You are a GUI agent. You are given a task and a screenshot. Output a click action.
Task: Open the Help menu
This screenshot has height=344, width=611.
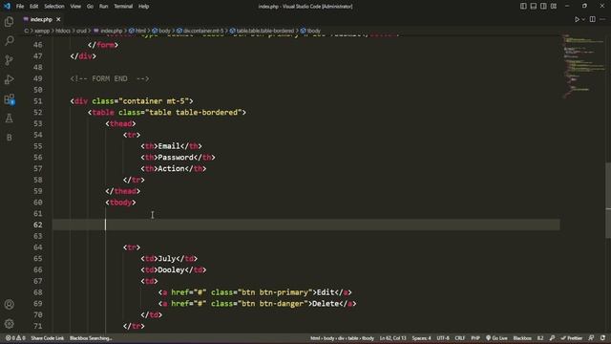point(144,7)
